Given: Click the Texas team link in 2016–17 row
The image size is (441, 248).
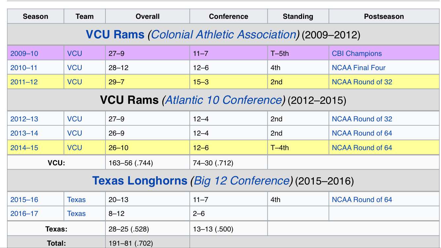Looking at the screenshot, I should 76,214.
